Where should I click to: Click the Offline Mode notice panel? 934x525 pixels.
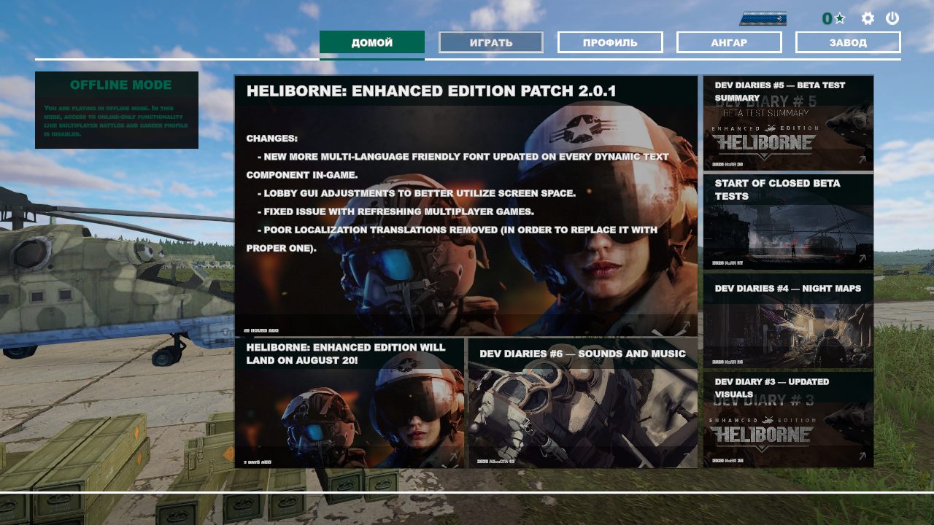[x=116, y=109]
